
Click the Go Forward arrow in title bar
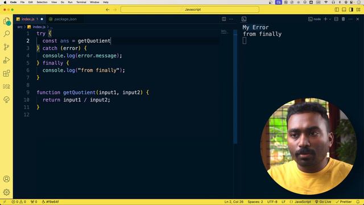click(x=115, y=10)
